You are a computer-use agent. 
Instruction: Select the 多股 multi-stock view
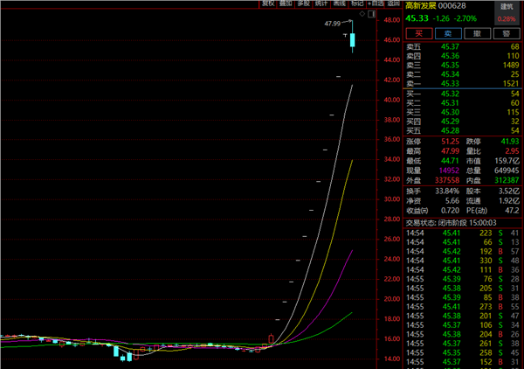(303, 3)
